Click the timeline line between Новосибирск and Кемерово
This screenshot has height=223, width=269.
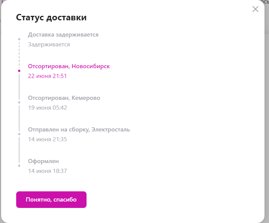point(19,86)
